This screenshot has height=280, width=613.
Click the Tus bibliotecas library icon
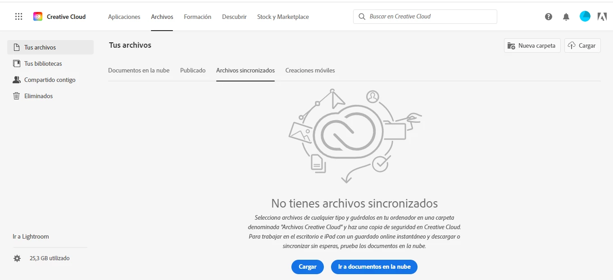click(17, 63)
